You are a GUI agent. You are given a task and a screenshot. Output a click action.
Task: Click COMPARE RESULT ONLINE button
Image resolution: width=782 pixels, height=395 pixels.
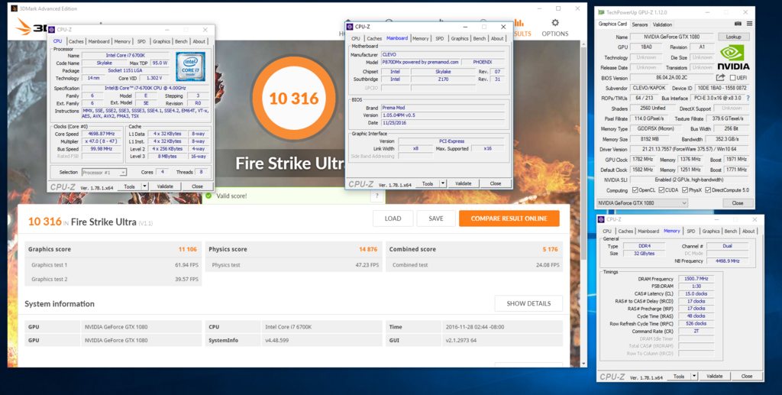click(x=509, y=219)
